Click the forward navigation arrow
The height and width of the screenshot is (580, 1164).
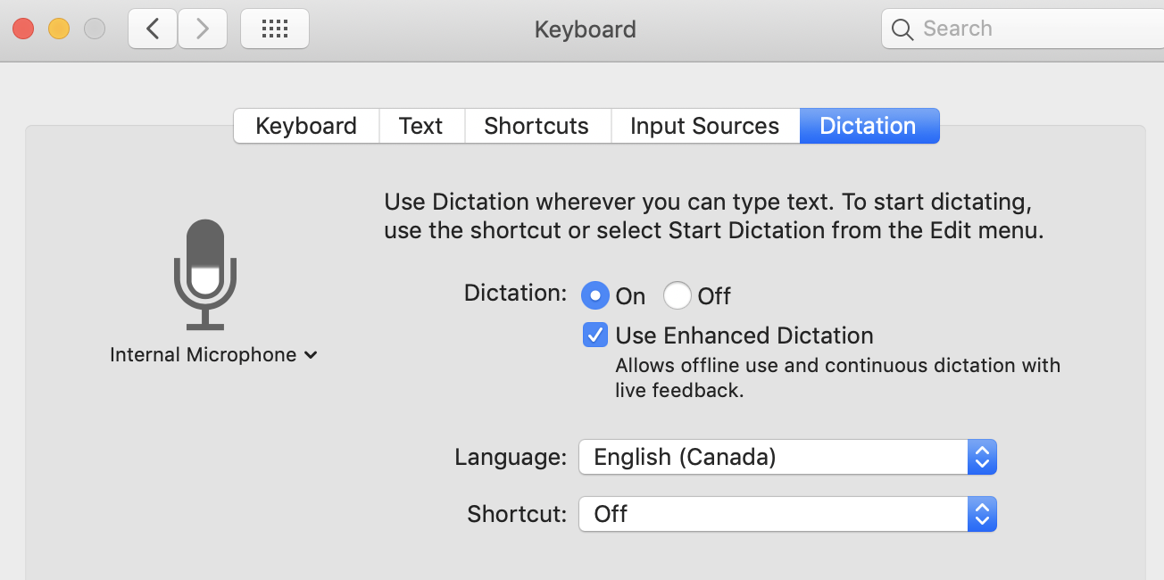coord(202,29)
